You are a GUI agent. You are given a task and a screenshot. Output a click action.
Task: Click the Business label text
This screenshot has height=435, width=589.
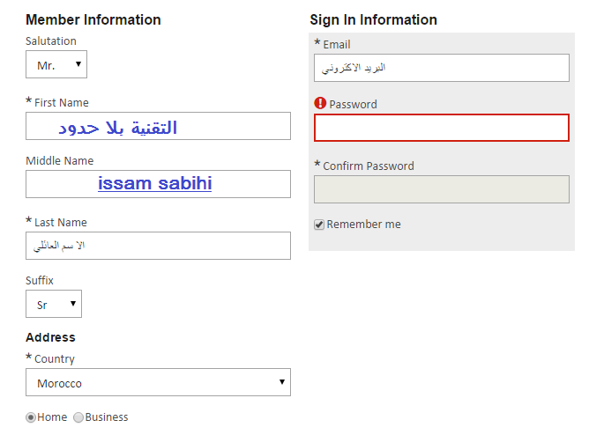107,417
